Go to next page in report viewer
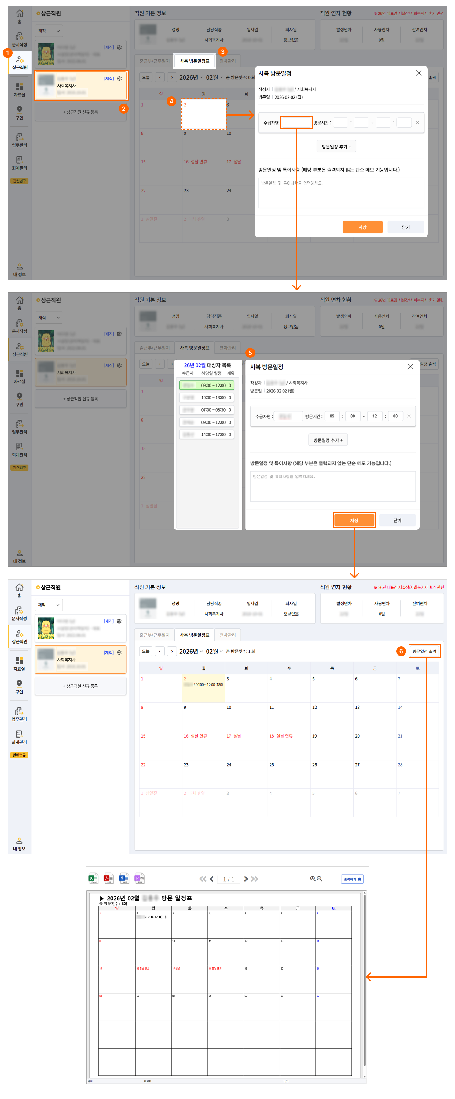 coord(246,879)
